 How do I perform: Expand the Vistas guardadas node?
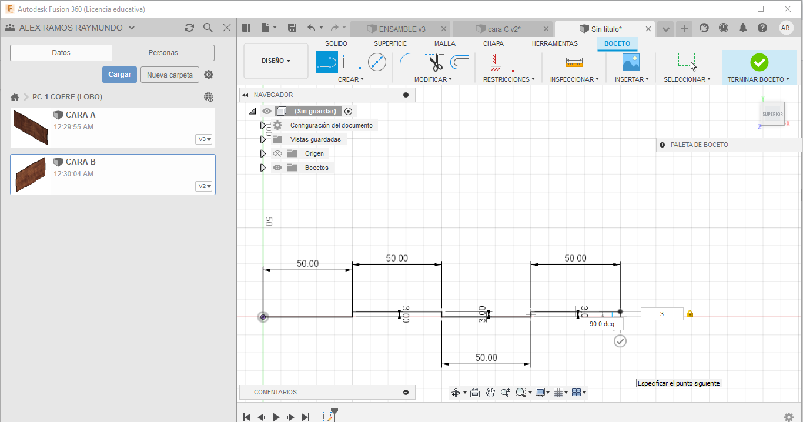click(x=263, y=139)
